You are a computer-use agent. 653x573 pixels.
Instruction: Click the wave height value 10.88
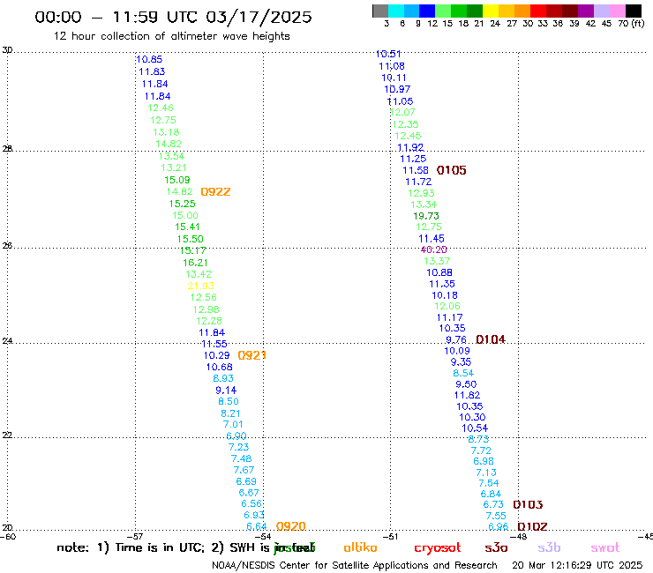pyautogui.click(x=439, y=272)
